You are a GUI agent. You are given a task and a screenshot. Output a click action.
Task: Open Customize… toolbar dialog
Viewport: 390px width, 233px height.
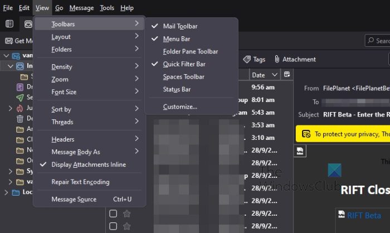point(192,107)
